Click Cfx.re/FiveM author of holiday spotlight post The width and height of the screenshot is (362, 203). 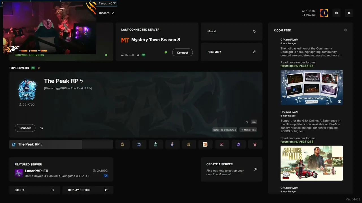pos(289,40)
